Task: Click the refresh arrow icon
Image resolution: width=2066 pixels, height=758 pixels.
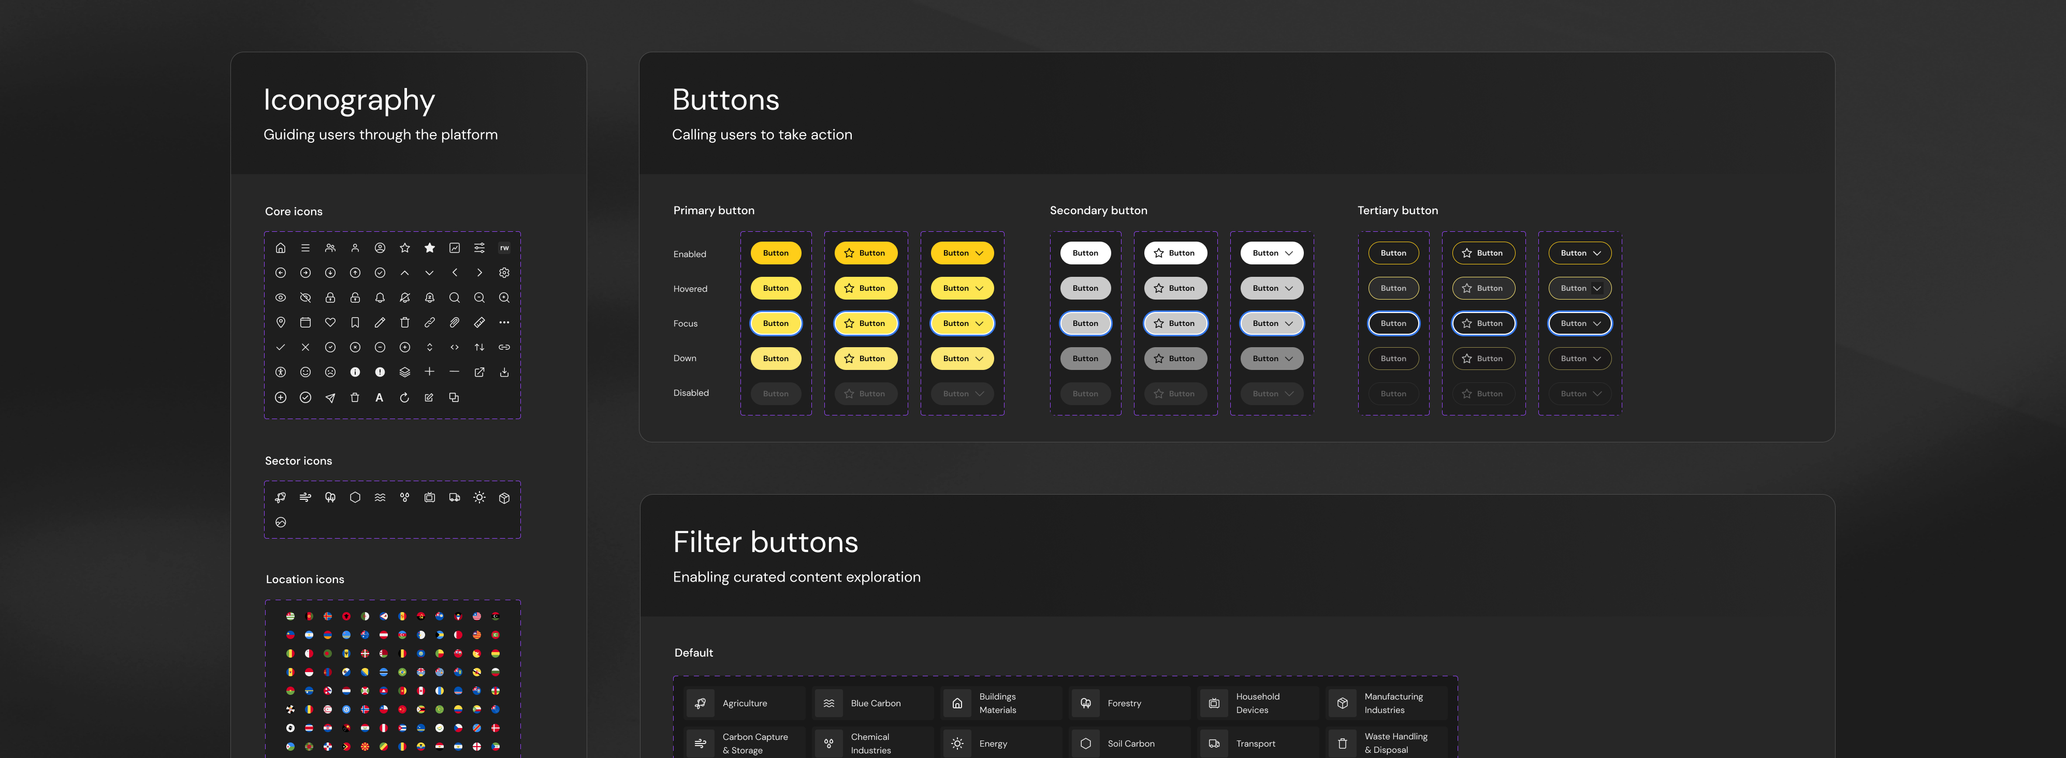Action: pyautogui.click(x=405, y=398)
